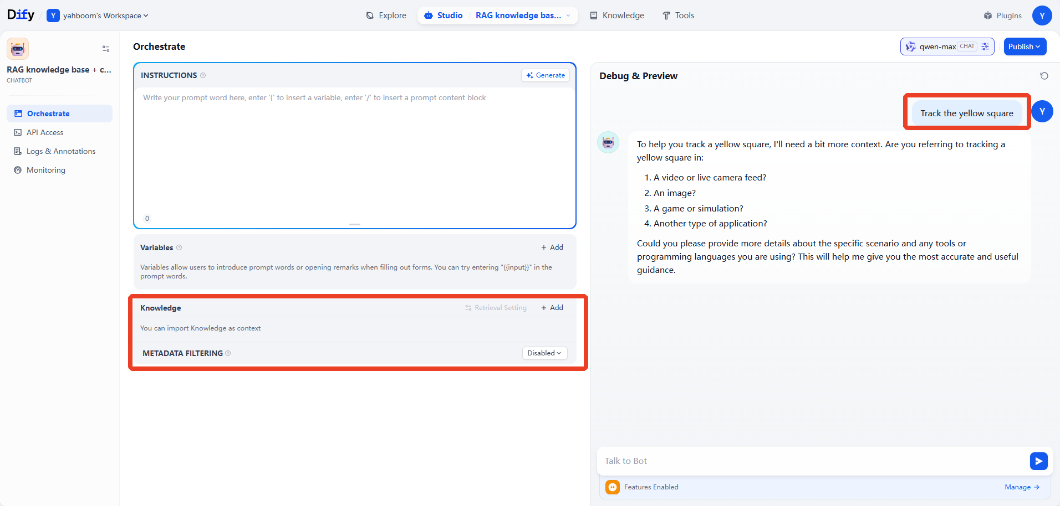Click the chatbot app icon in sidebar

click(18, 49)
